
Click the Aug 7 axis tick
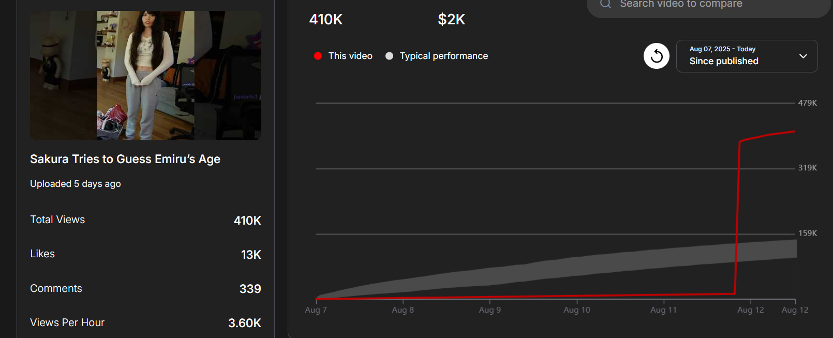point(316,310)
